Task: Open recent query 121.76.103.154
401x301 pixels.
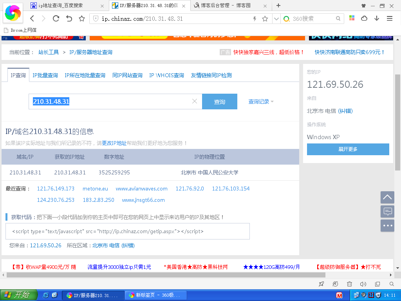Action: click(x=231, y=189)
